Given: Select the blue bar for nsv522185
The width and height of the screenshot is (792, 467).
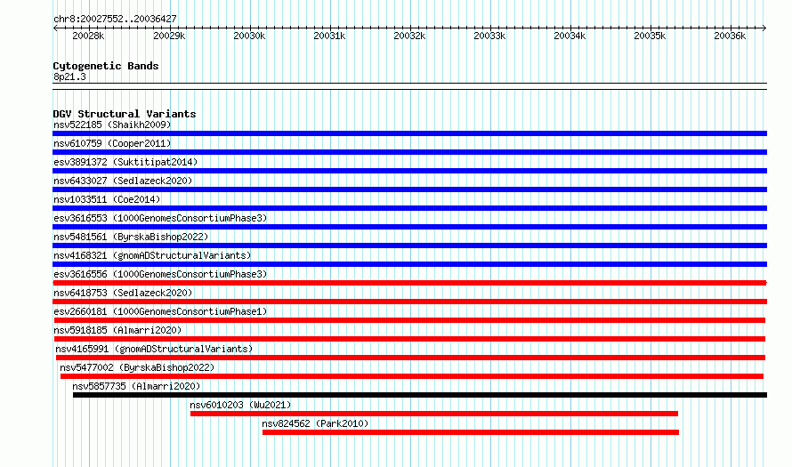Looking at the screenshot, I should tap(409, 133).
